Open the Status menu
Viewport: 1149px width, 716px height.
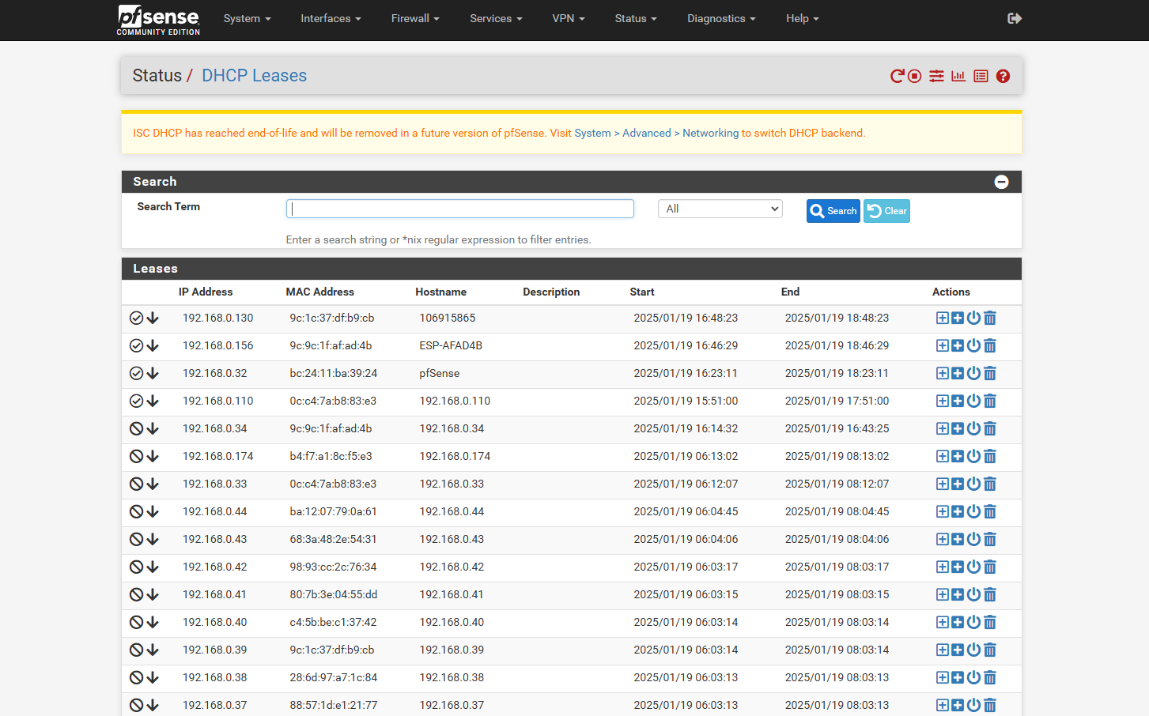coord(636,18)
